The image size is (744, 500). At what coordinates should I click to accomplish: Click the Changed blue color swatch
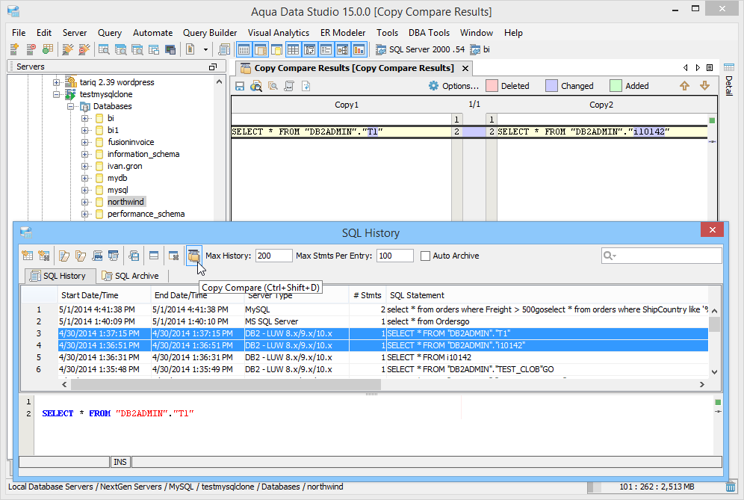coord(551,86)
